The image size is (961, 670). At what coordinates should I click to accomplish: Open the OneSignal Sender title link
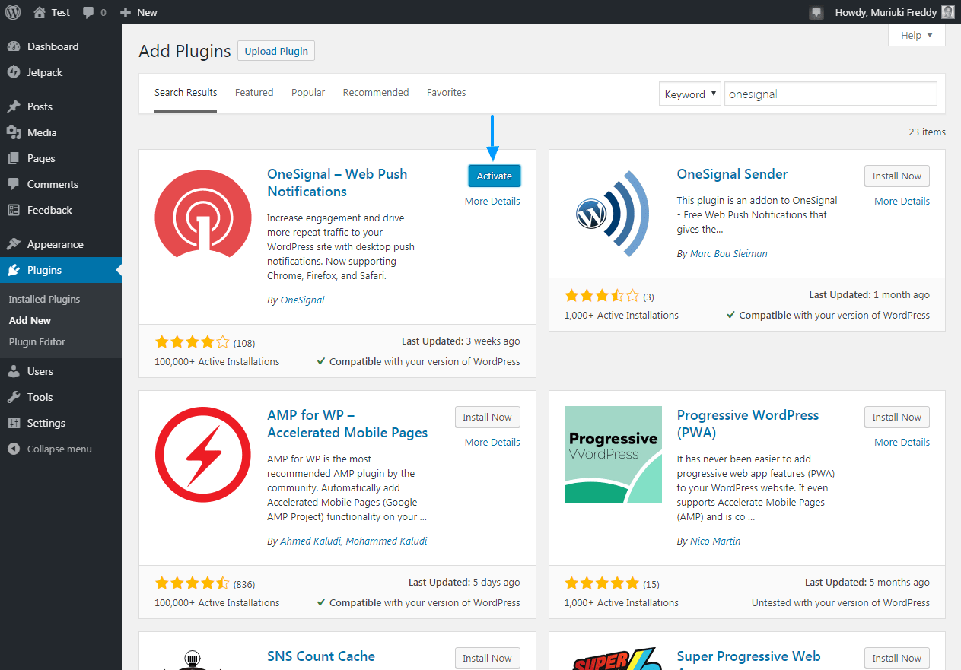(x=732, y=173)
